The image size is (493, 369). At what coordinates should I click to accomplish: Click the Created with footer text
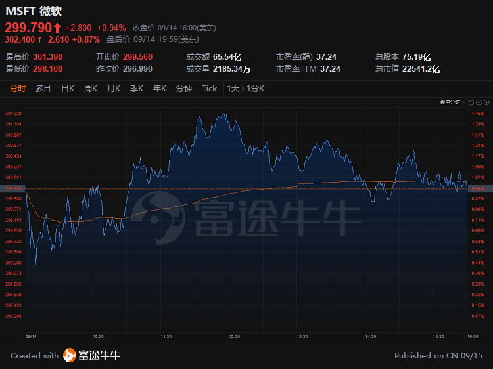point(35,355)
